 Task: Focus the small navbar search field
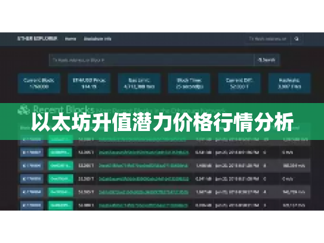[x=267, y=39]
